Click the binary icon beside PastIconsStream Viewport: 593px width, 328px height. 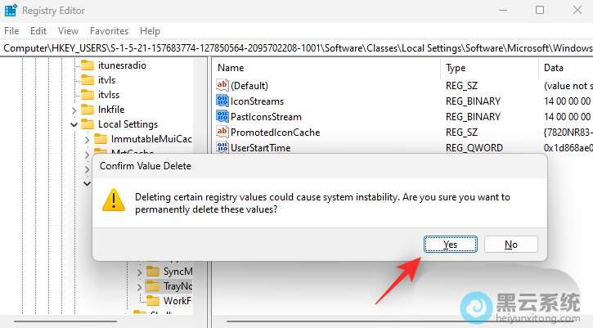coord(222,116)
